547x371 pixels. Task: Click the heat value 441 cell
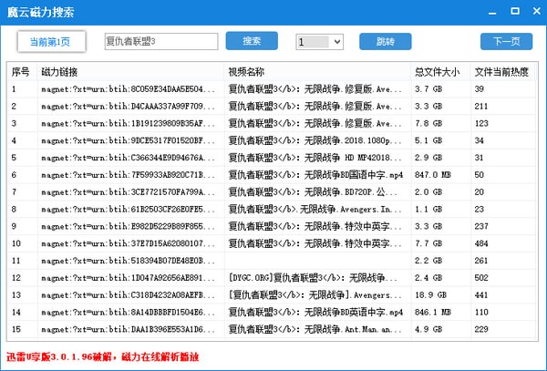[x=481, y=295]
